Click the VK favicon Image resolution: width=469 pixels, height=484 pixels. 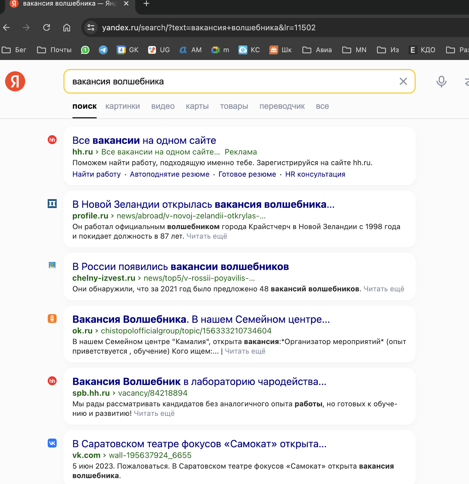[x=52, y=443]
